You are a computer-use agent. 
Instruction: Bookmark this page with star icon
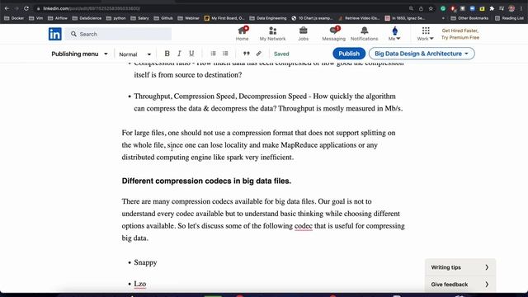tap(431, 8)
